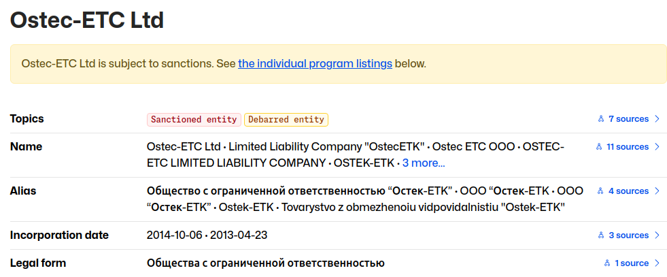Open the individual program listings link
This screenshot has width=667, height=277.
pyautogui.click(x=315, y=64)
